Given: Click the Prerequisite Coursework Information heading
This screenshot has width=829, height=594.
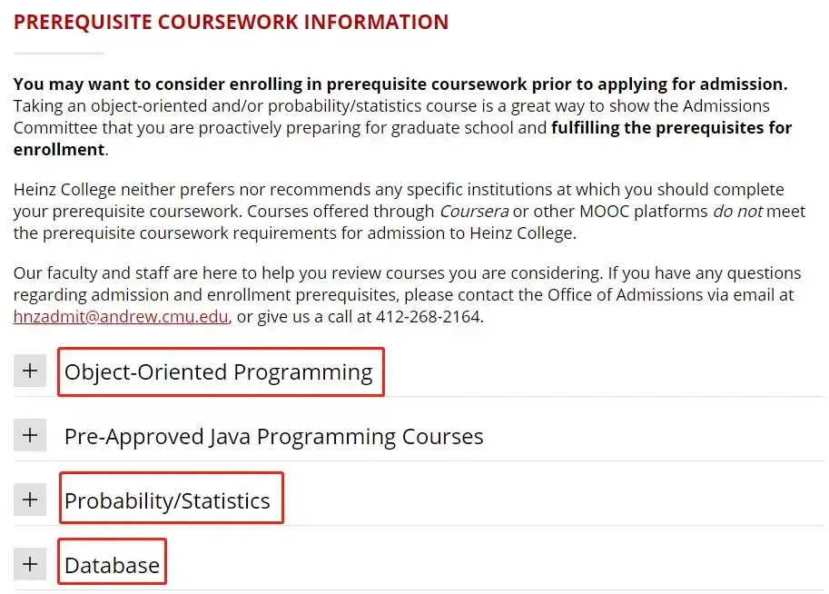Looking at the screenshot, I should (231, 22).
